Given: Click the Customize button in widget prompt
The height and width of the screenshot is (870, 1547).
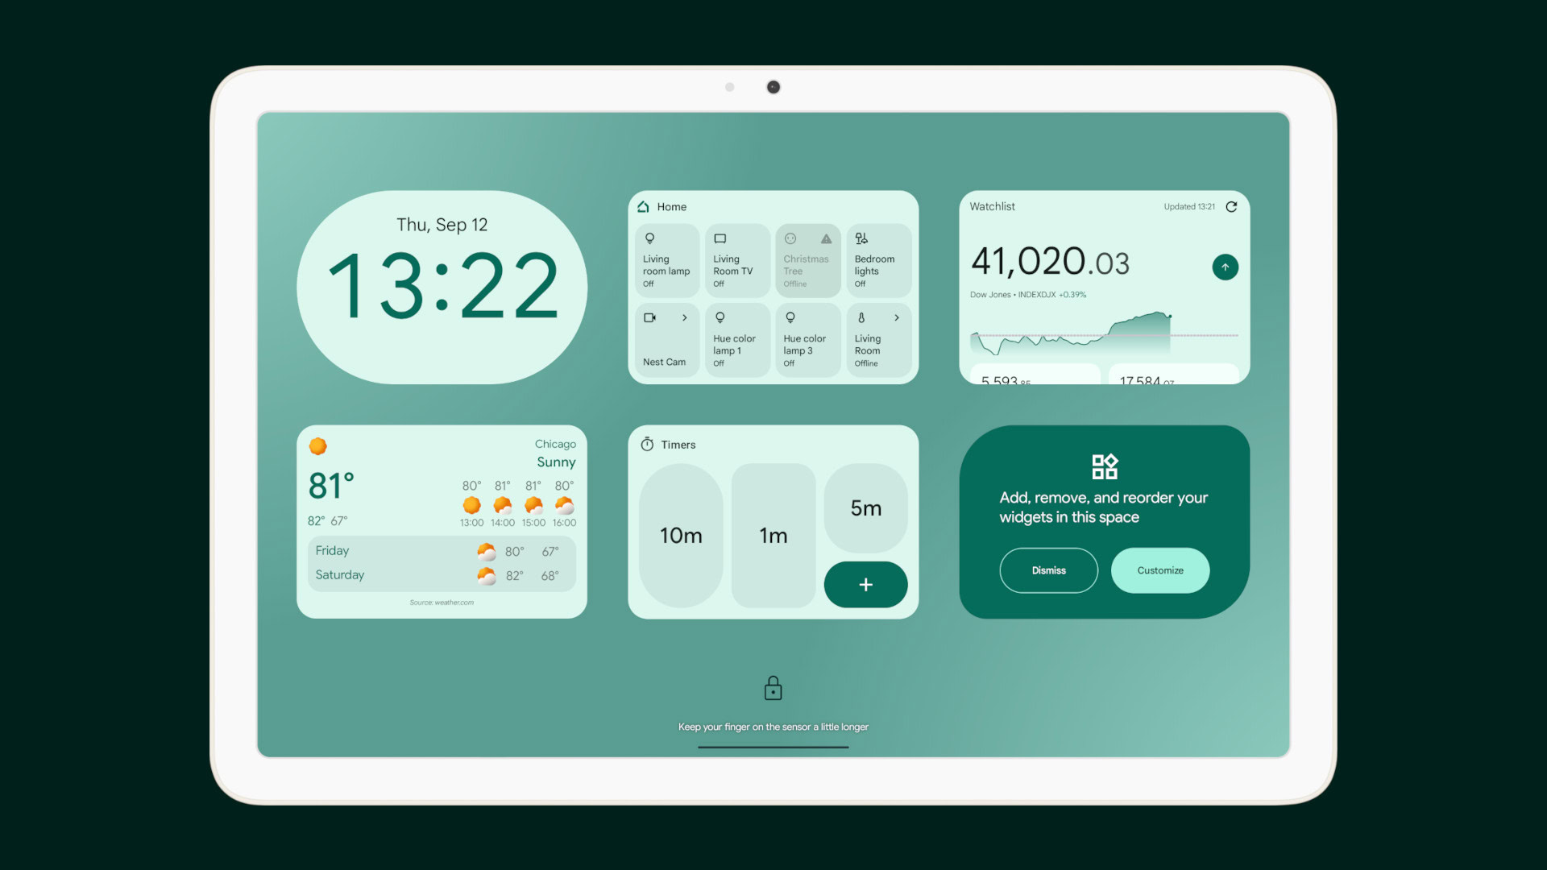Looking at the screenshot, I should click(x=1159, y=570).
